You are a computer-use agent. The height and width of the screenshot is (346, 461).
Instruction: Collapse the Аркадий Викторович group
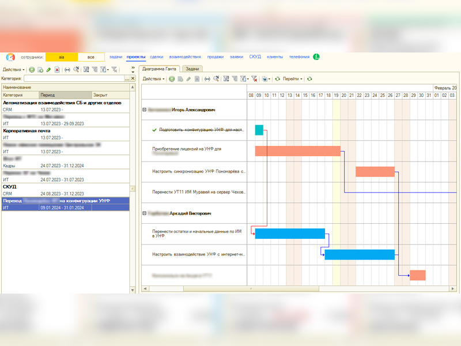[144, 213]
